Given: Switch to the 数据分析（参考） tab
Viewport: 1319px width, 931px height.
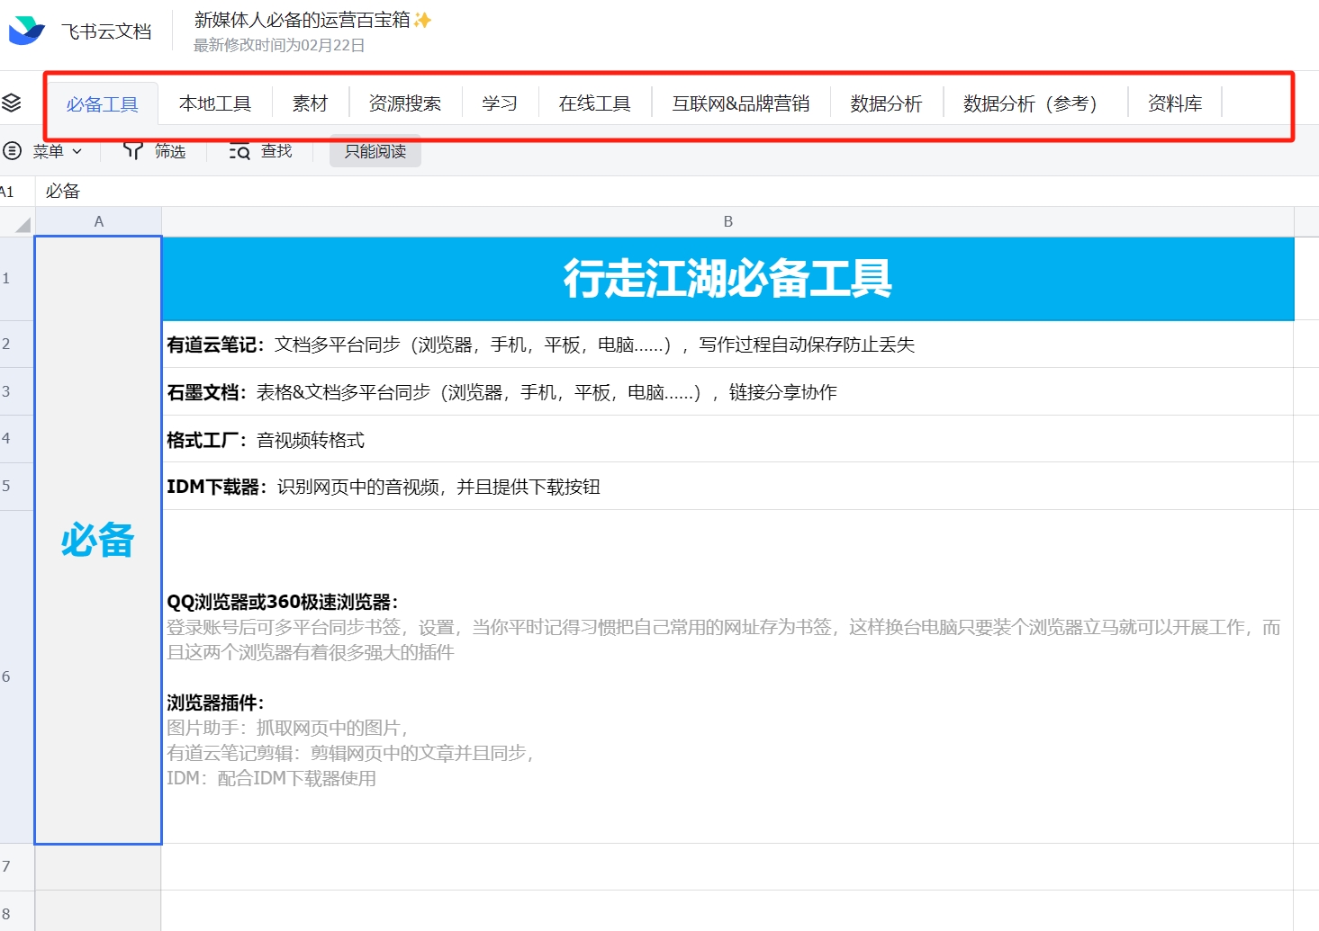Looking at the screenshot, I should (1034, 103).
